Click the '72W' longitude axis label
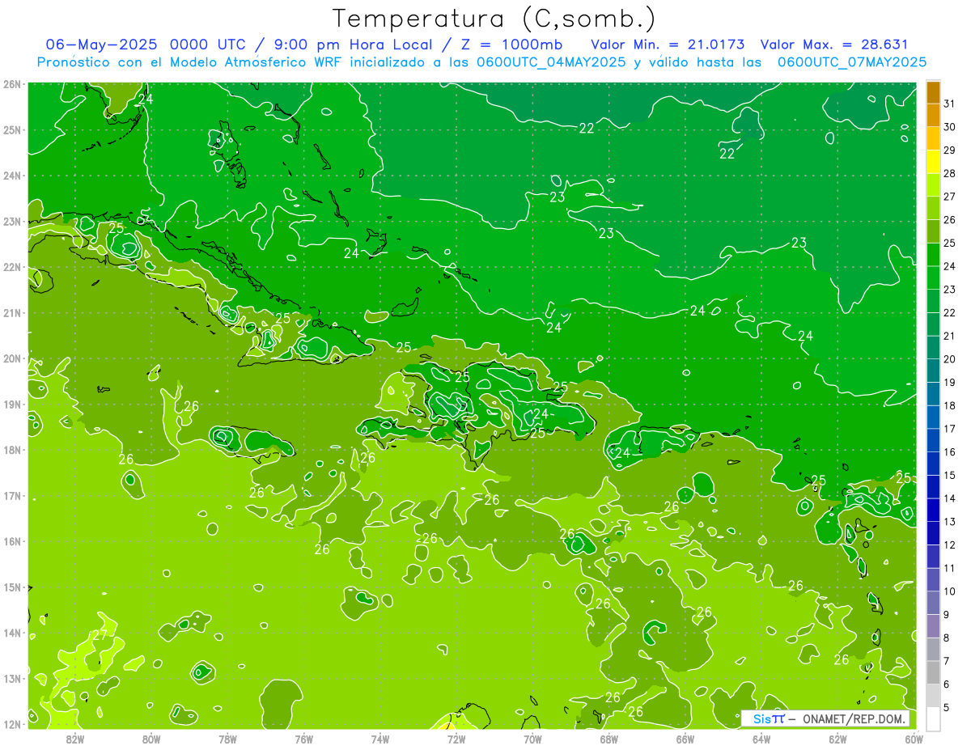Screen dimensions: 971x750 [456, 738]
